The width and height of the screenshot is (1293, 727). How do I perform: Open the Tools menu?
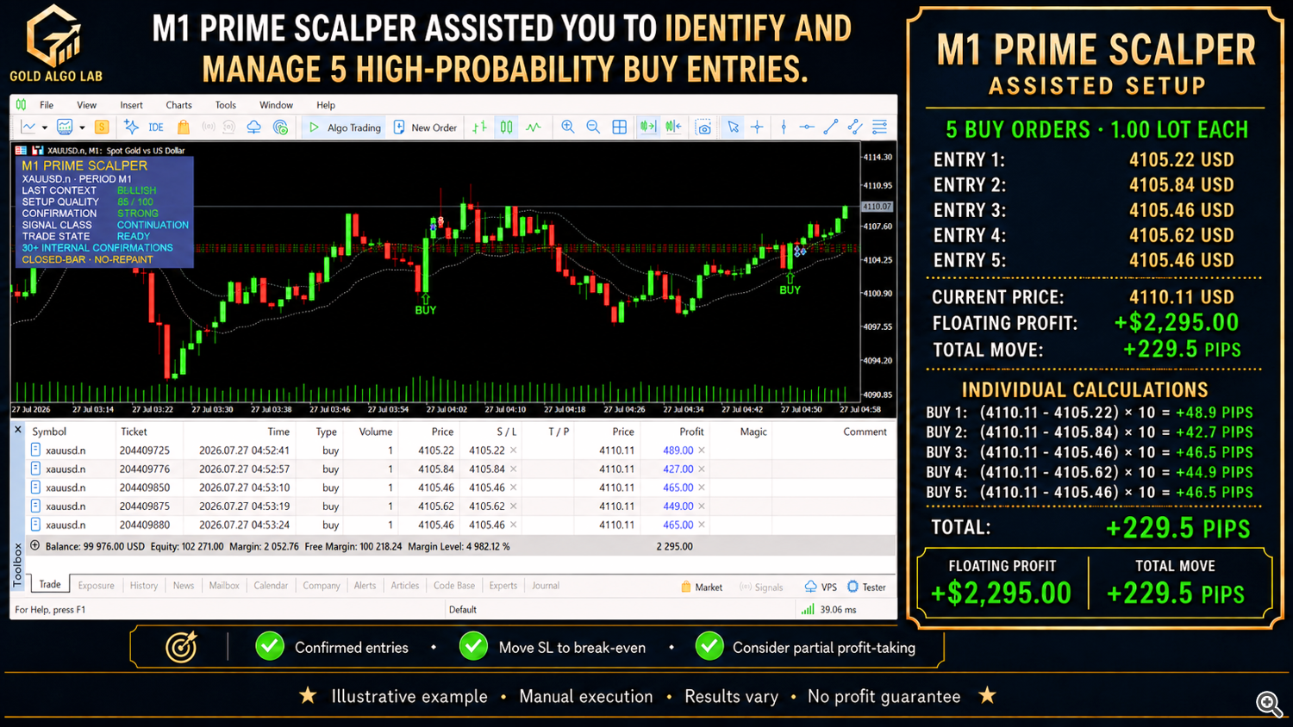pos(225,105)
